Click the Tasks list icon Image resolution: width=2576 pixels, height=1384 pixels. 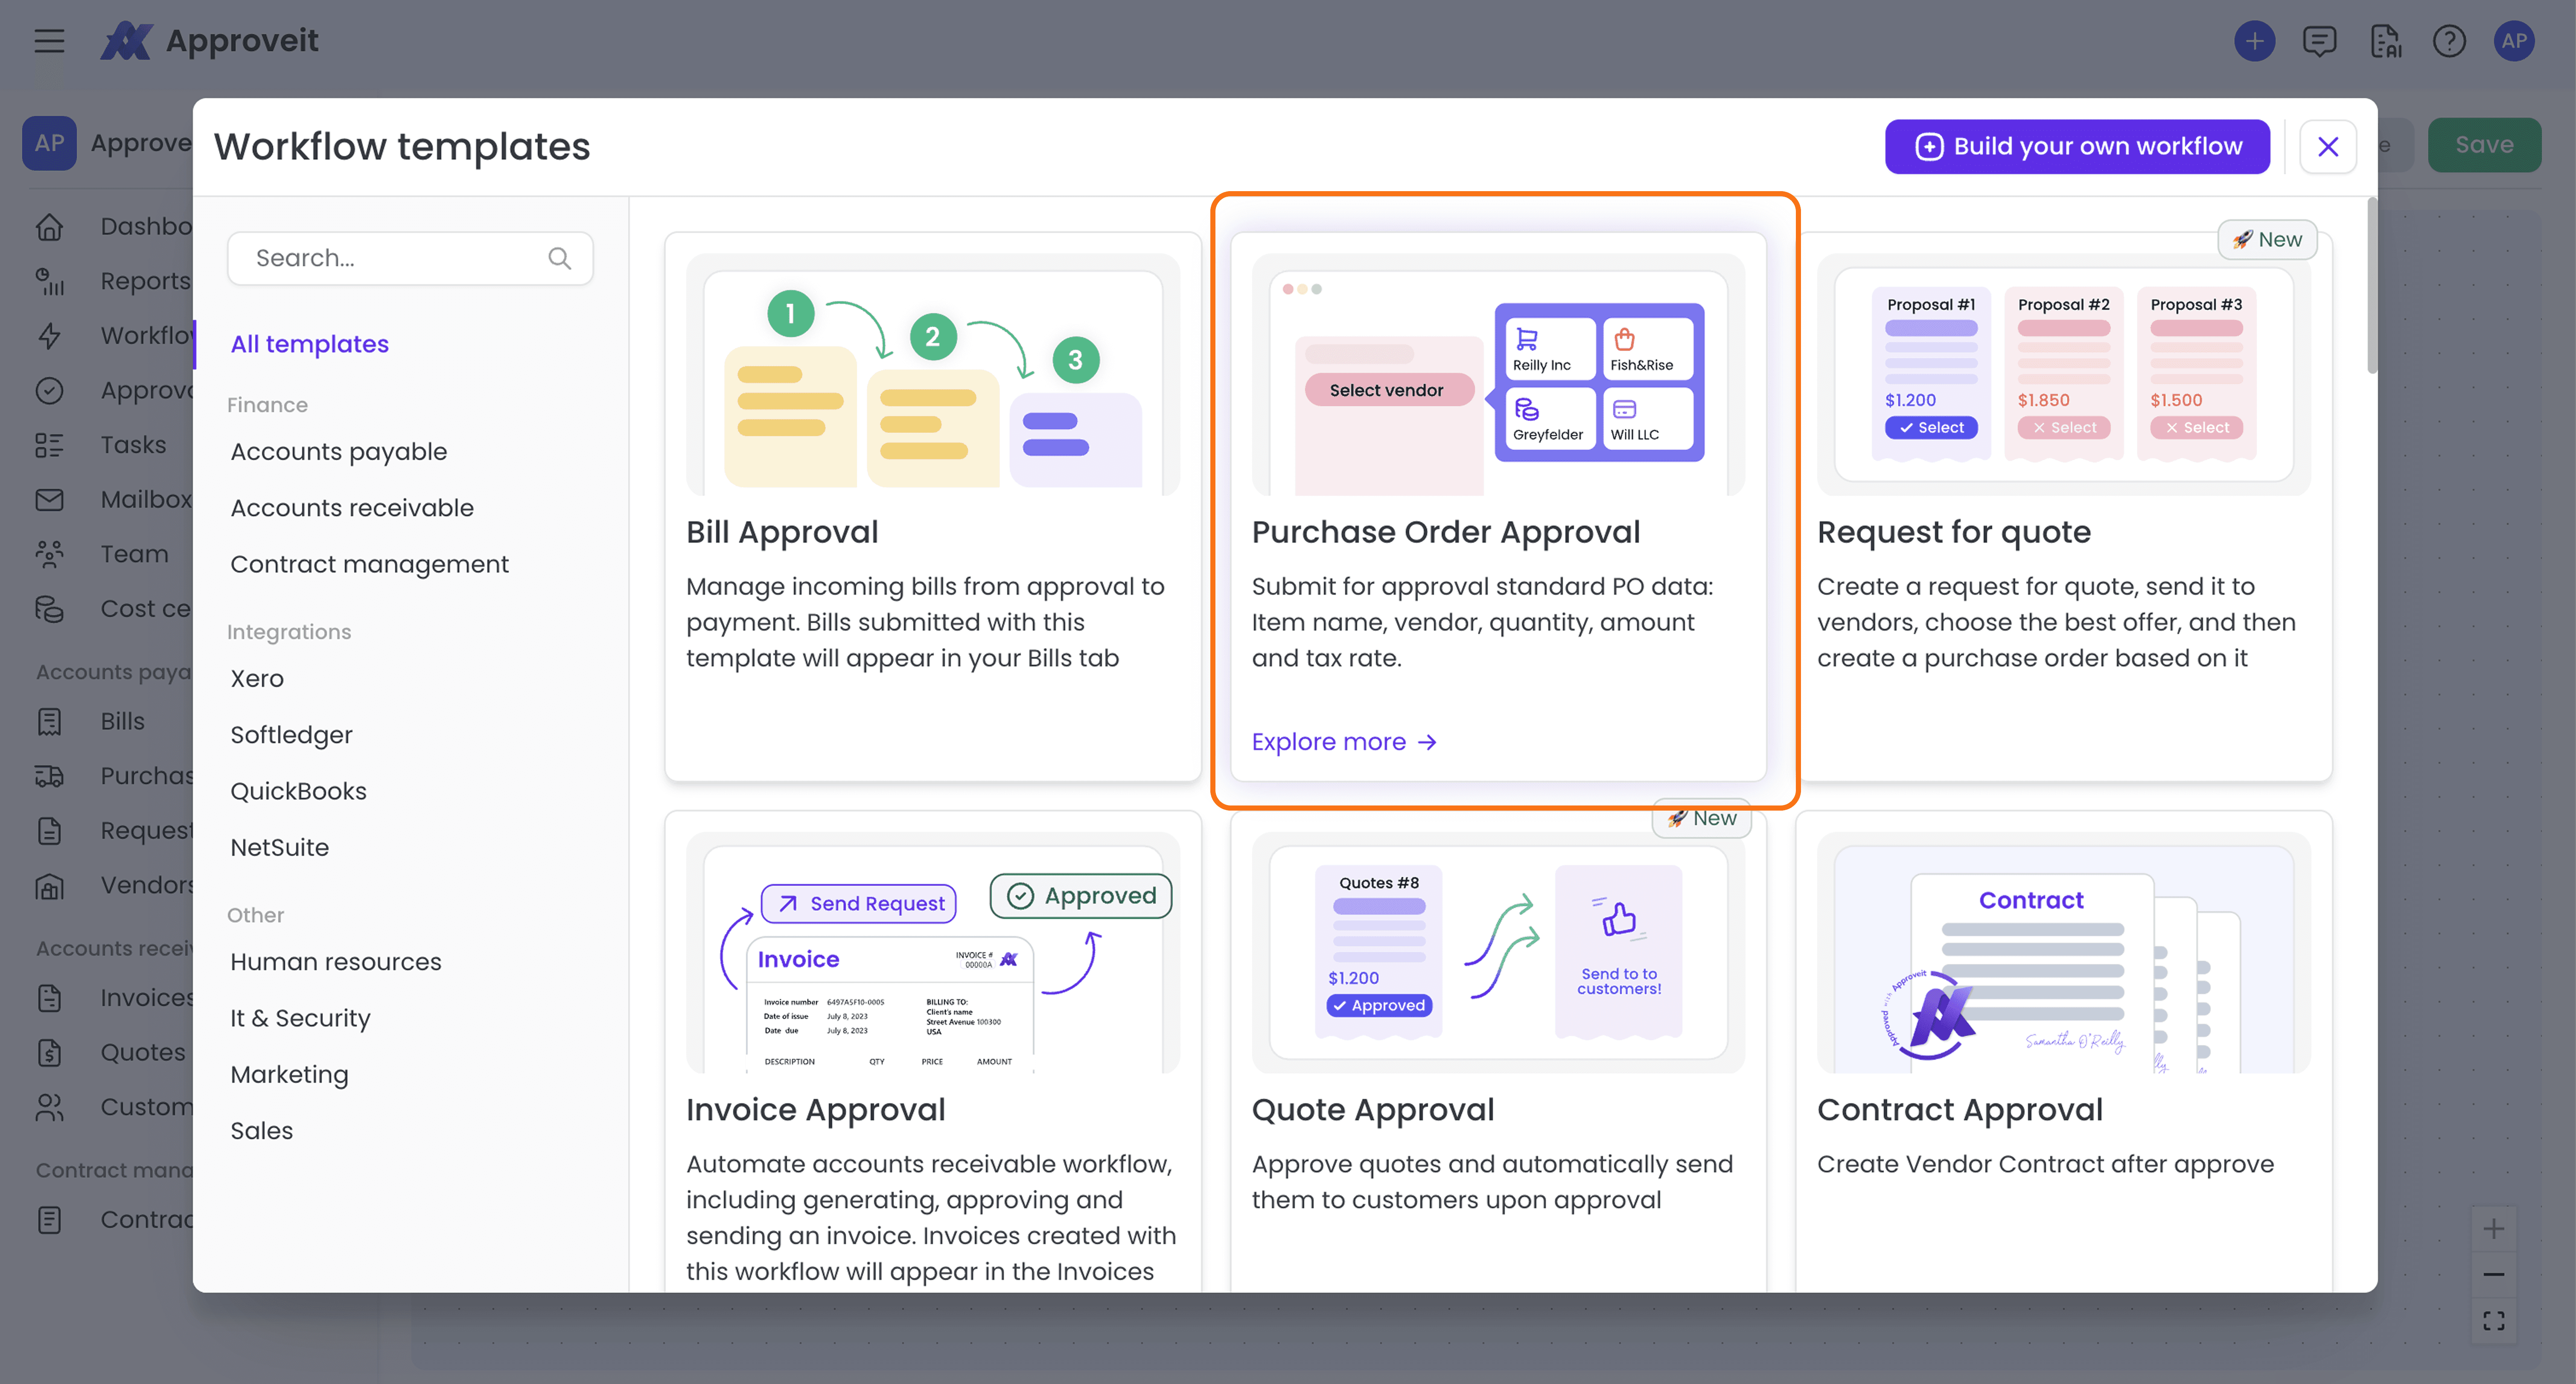click(49, 445)
